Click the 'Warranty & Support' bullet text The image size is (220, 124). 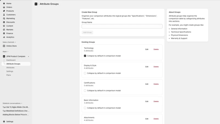(x=179, y=38)
